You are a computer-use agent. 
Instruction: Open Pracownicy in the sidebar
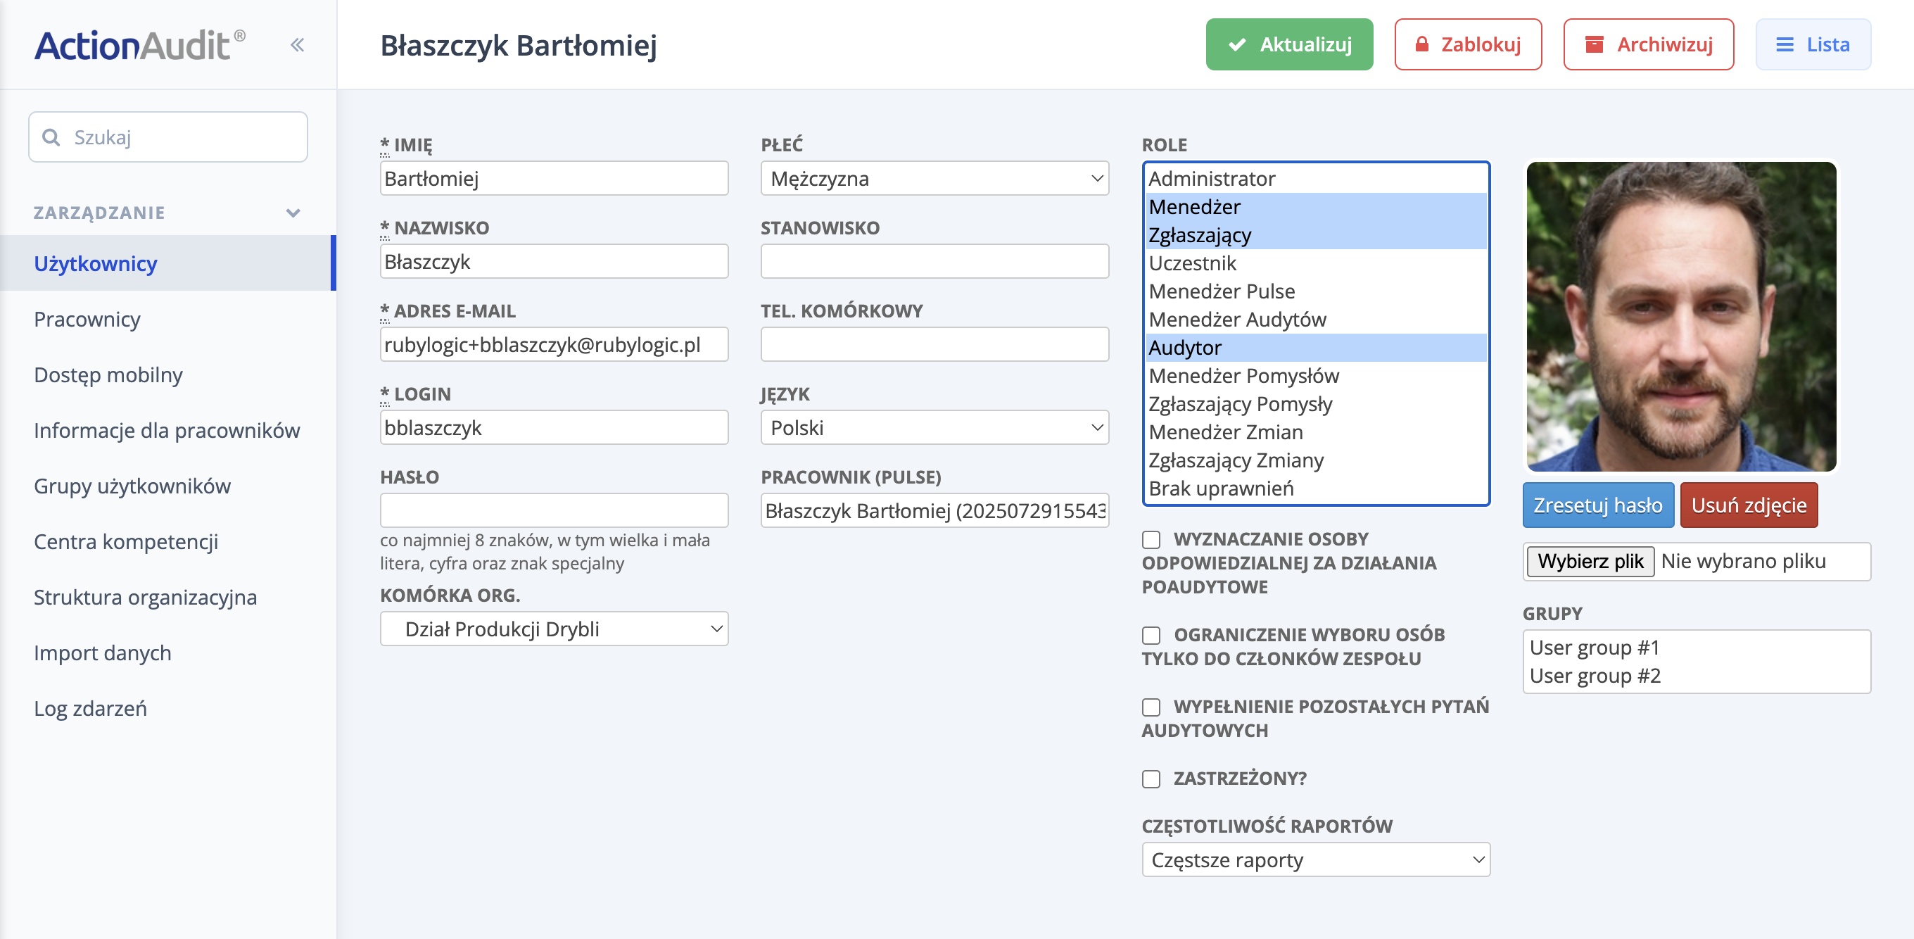tap(87, 320)
